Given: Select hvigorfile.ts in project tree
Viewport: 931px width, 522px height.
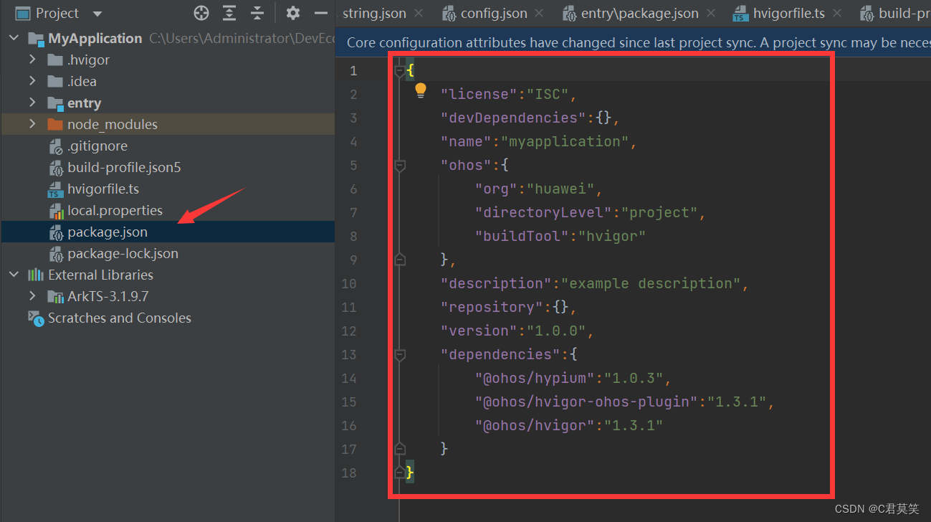Looking at the screenshot, I should point(103,189).
